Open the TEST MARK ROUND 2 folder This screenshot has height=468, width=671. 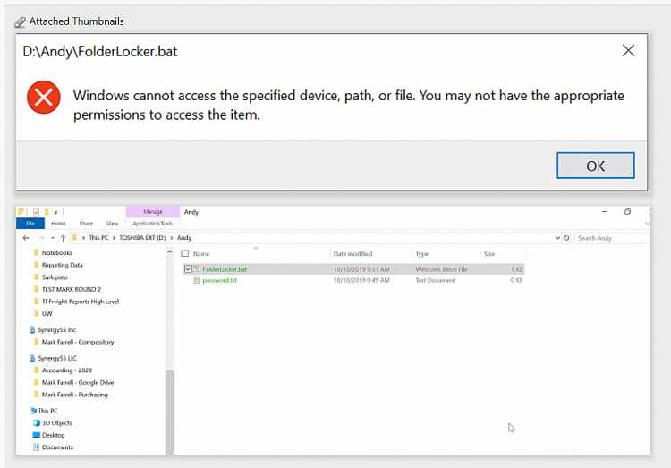72,289
